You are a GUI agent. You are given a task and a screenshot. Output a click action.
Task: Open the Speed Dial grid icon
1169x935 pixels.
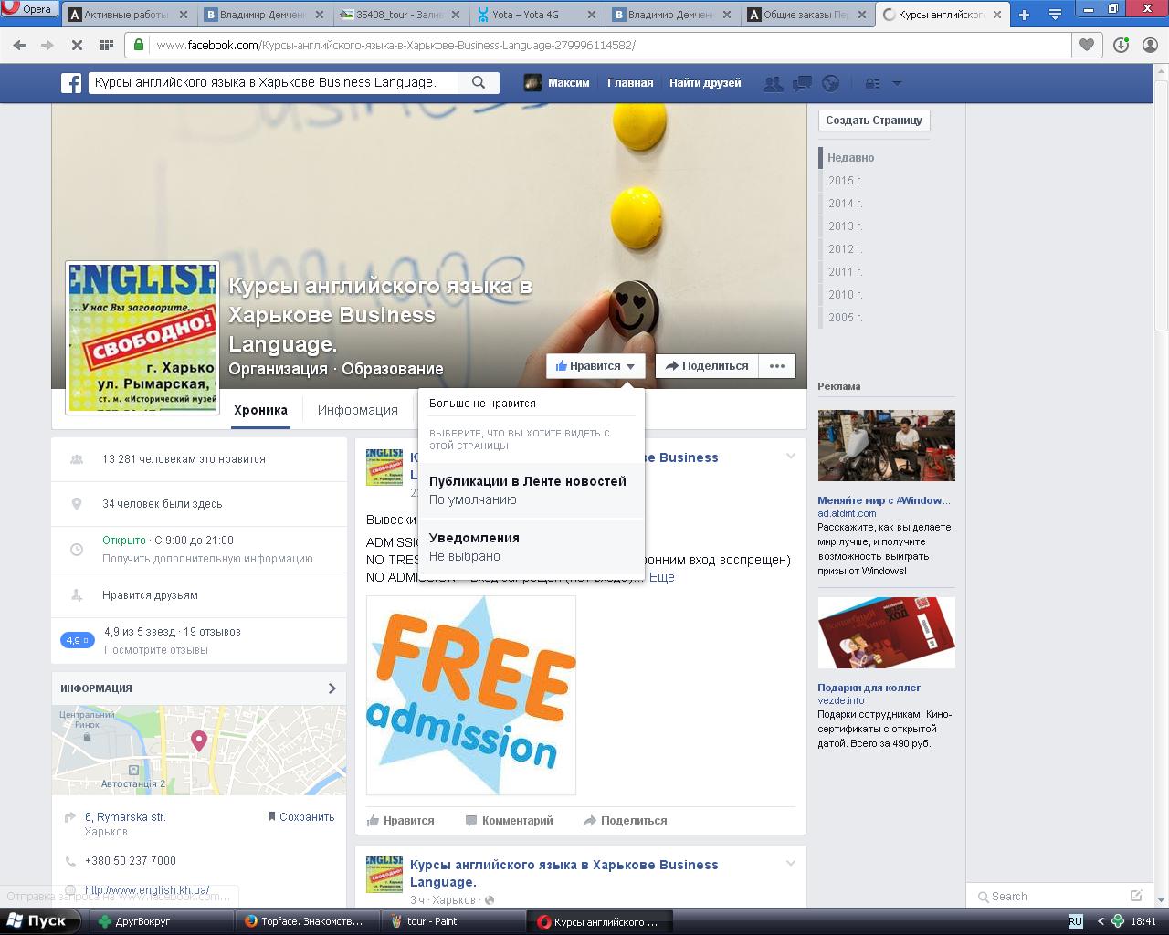tap(106, 45)
